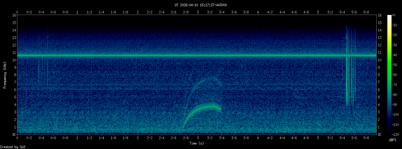Click the peak of the bright lower arc signal
The width and height of the screenshot is (402, 149).
[x=212, y=106]
